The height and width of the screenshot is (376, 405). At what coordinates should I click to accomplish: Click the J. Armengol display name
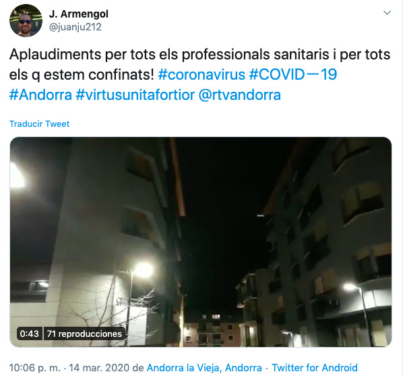[79, 14]
